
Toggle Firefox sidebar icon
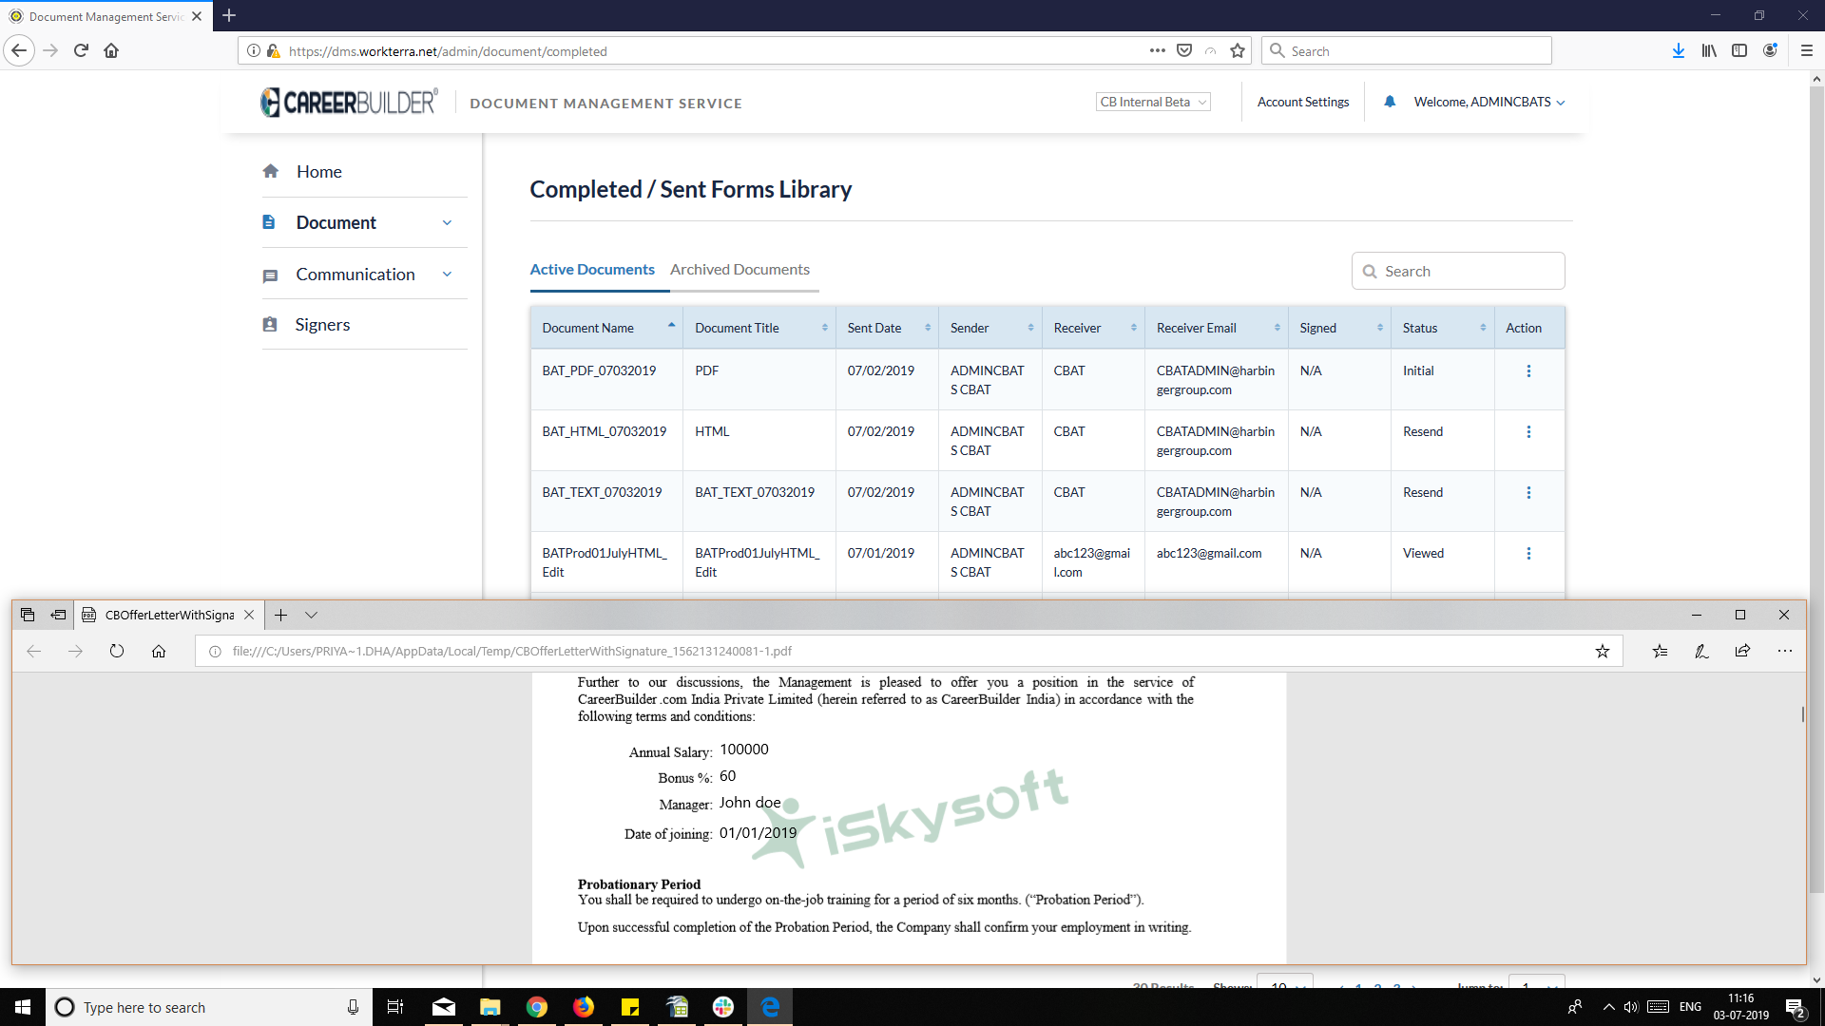point(1739,50)
